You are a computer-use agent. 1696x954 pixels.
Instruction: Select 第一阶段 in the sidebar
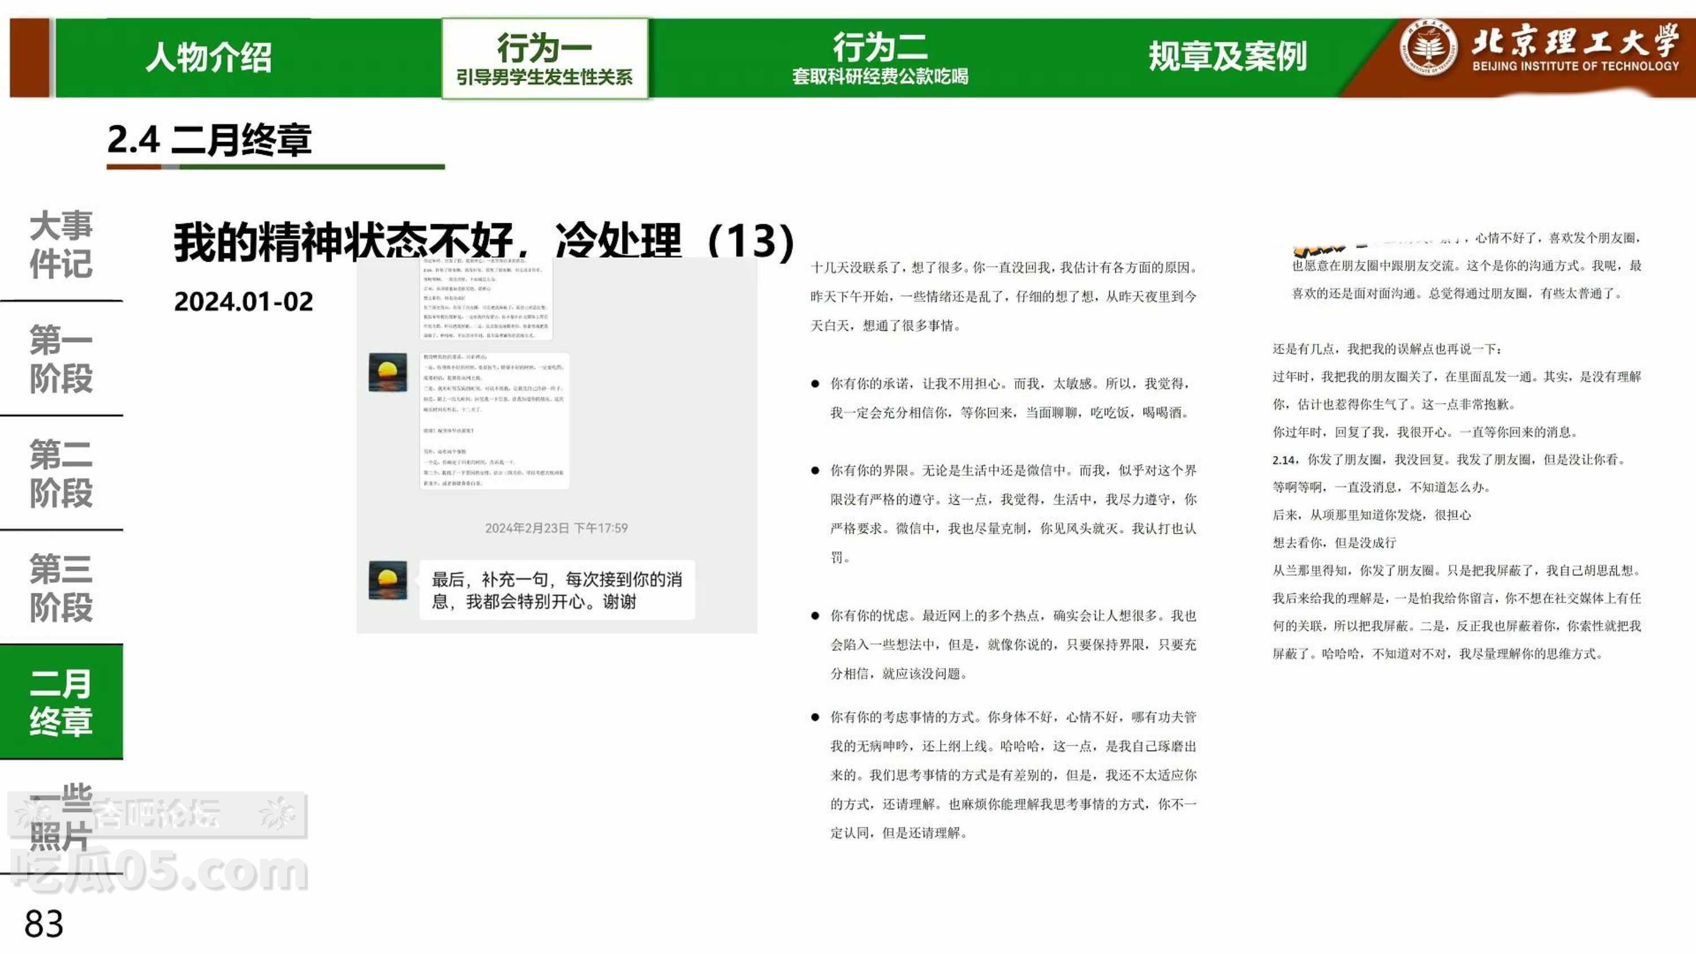pos(60,359)
